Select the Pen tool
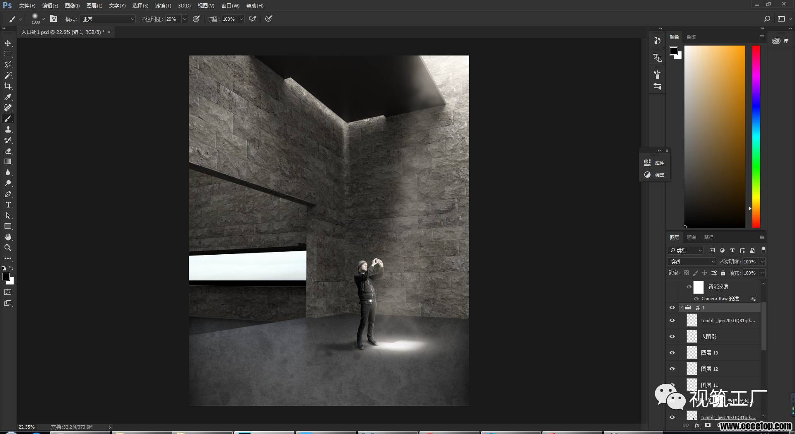795x434 pixels. coord(8,194)
